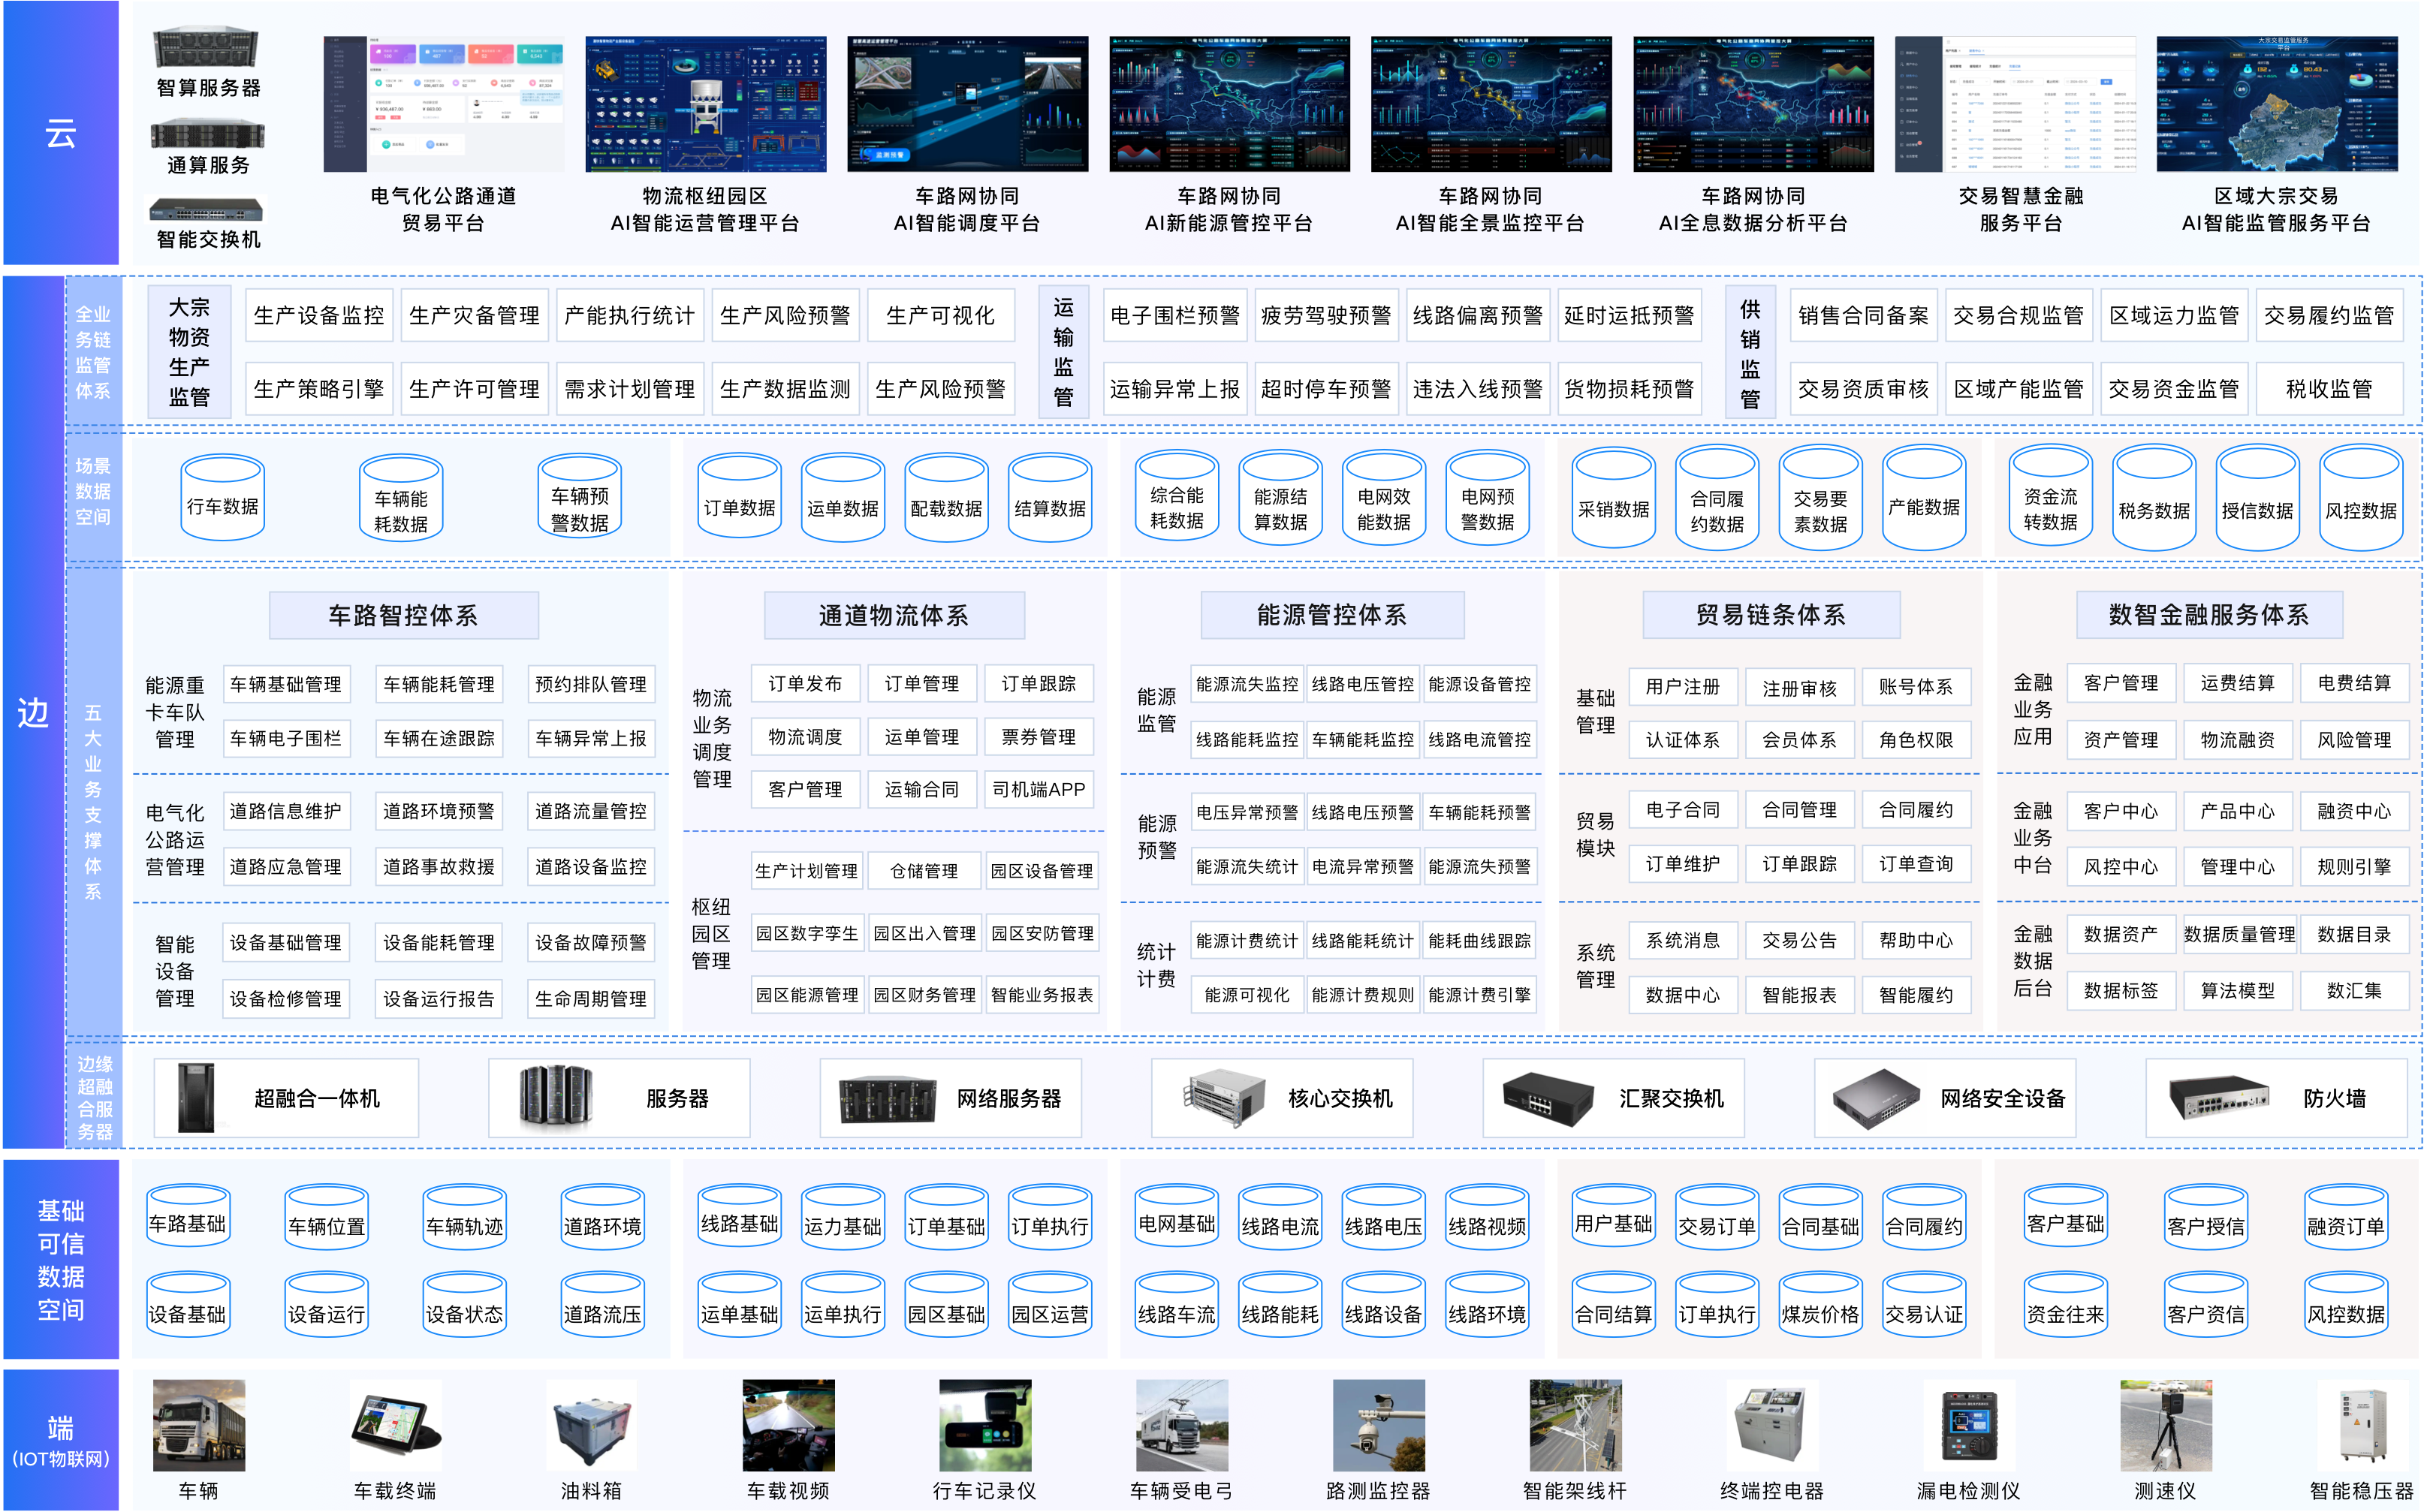2424x1512 pixels.
Task: Click the 智能交换机 switch device icon
Action: coord(207,210)
